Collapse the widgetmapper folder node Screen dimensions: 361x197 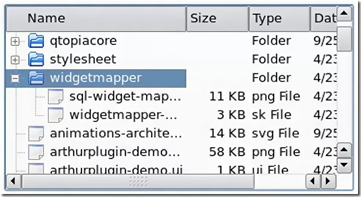15,78
